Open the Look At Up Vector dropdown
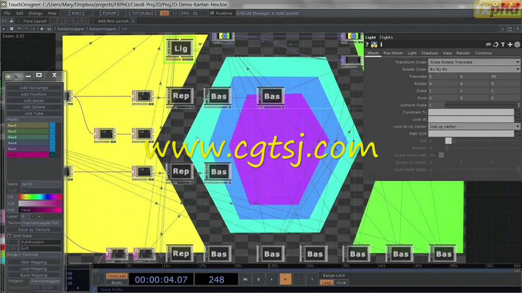 point(474,126)
